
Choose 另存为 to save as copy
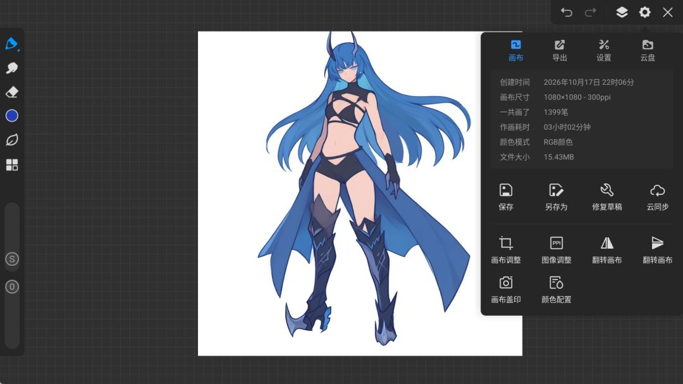click(557, 197)
